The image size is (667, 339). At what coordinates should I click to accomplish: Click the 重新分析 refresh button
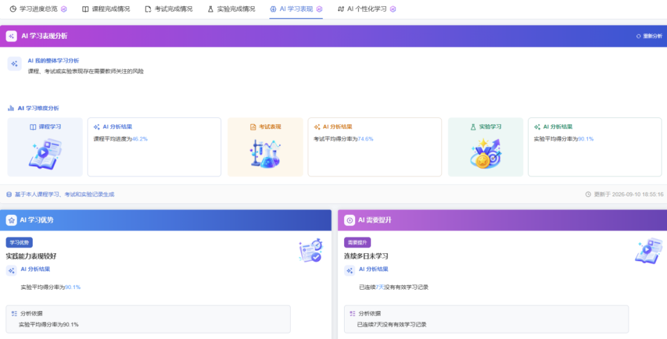(649, 36)
